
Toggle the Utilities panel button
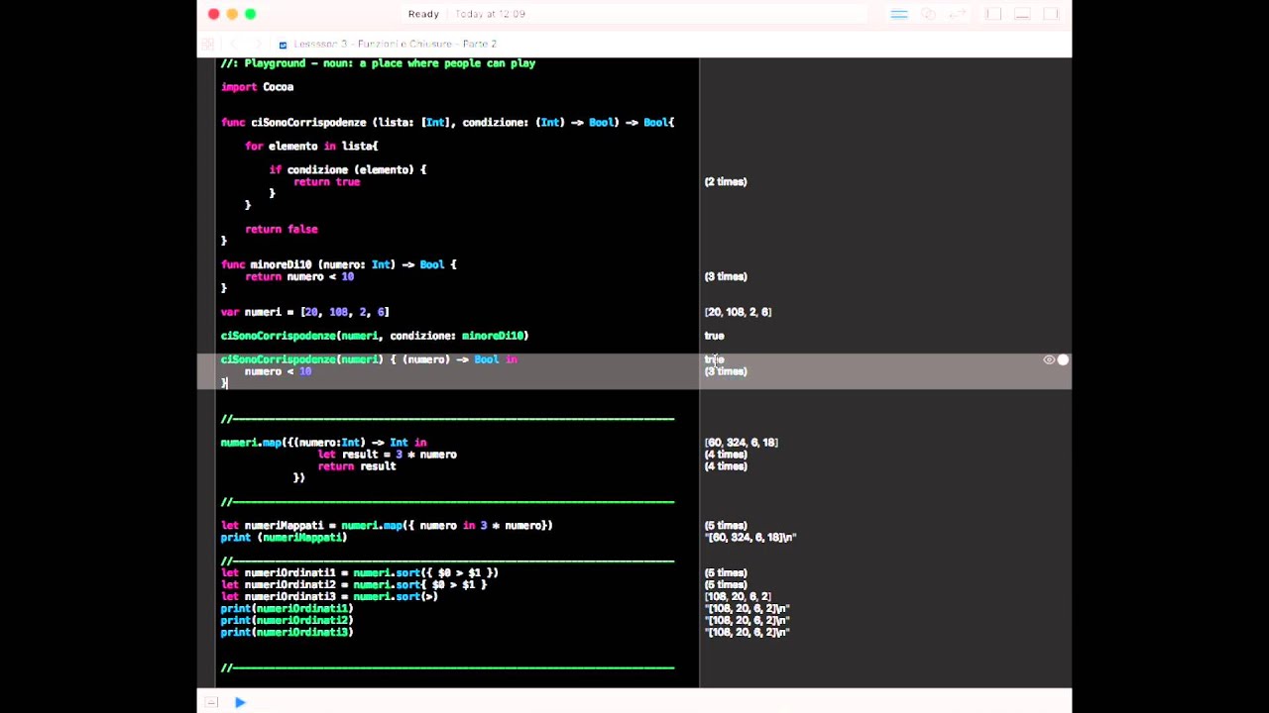click(1052, 14)
